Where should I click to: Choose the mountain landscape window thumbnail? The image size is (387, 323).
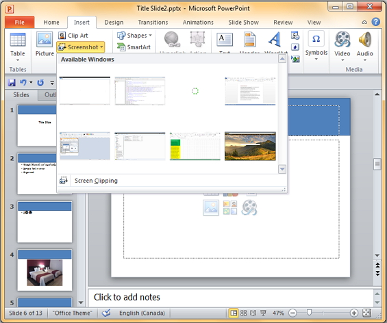tap(250, 146)
